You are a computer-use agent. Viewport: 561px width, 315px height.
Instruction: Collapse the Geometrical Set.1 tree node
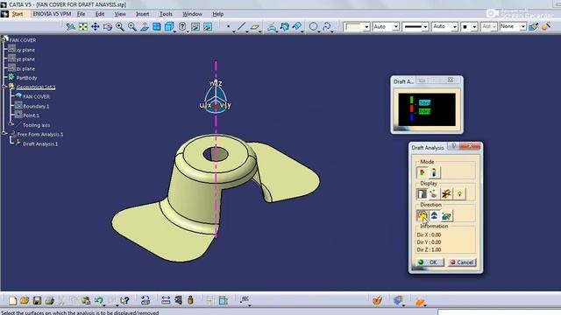[x=4, y=87]
